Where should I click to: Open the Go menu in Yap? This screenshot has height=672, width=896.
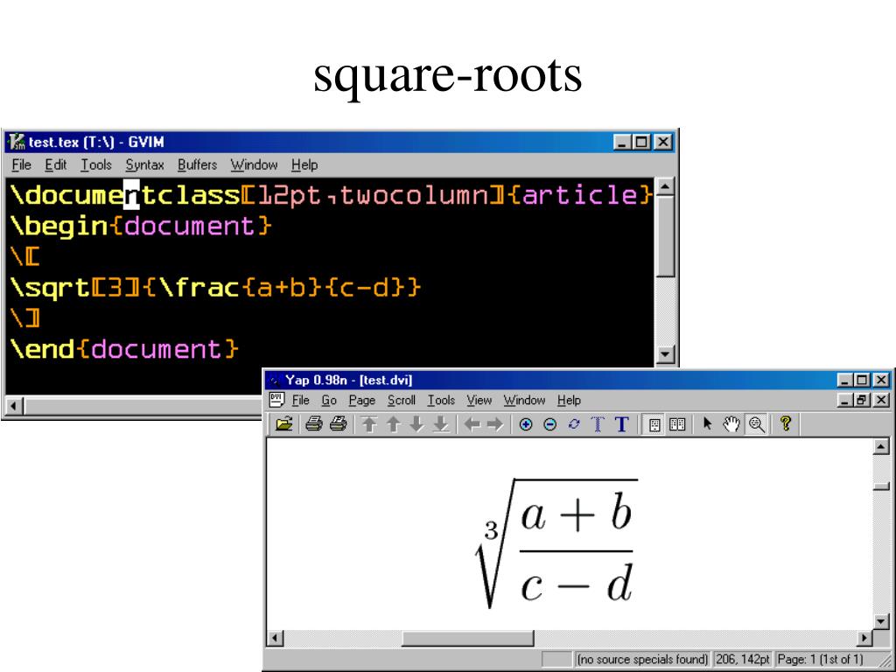click(329, 400)
